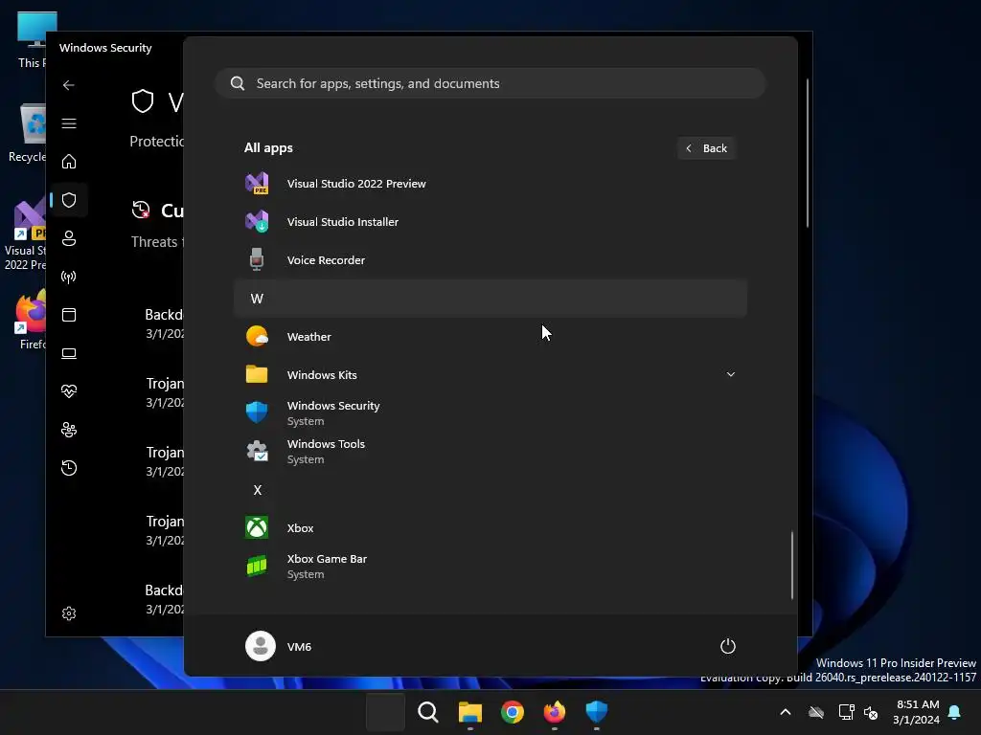Switch to Firefox on taskbar
This screenshot has height=735, width=981.
click(x=555, y=712)
